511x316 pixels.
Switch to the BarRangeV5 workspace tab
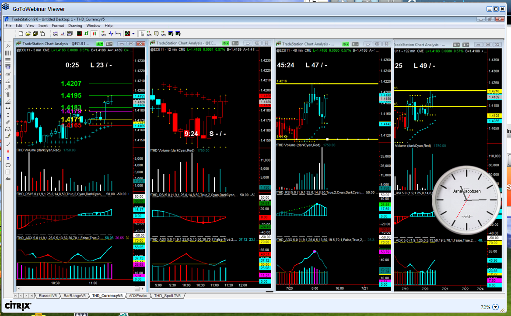coord(74,296)
